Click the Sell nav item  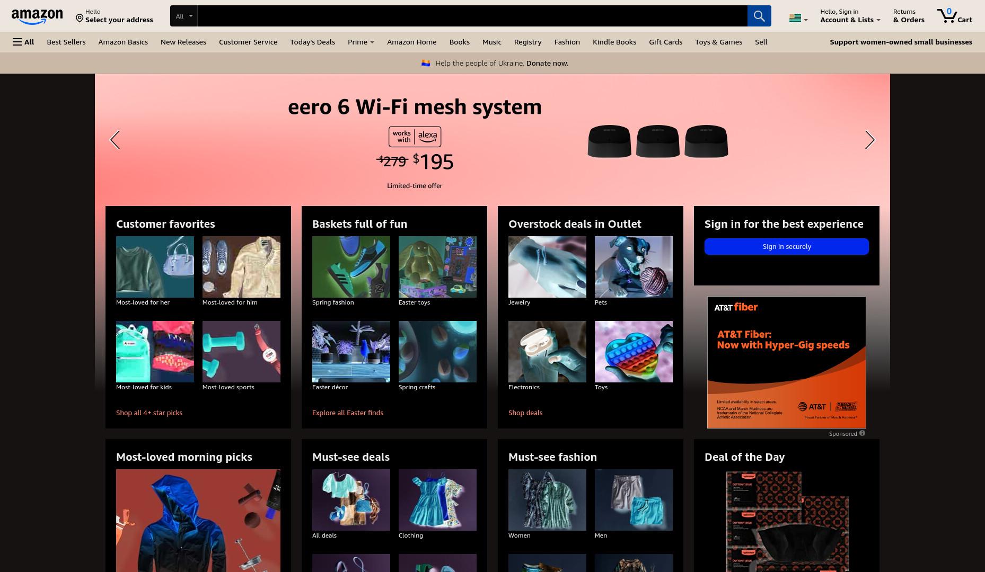761,42
